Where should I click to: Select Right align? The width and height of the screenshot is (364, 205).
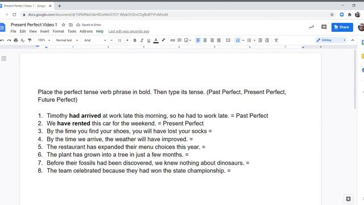pyautogui.click(x=212, y=40)
